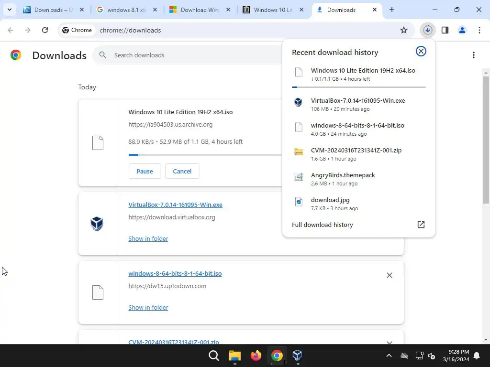This screenshot has height=367, width=490.
Task: Close the Recent download history popup
Action: click(x=421, y=51)
